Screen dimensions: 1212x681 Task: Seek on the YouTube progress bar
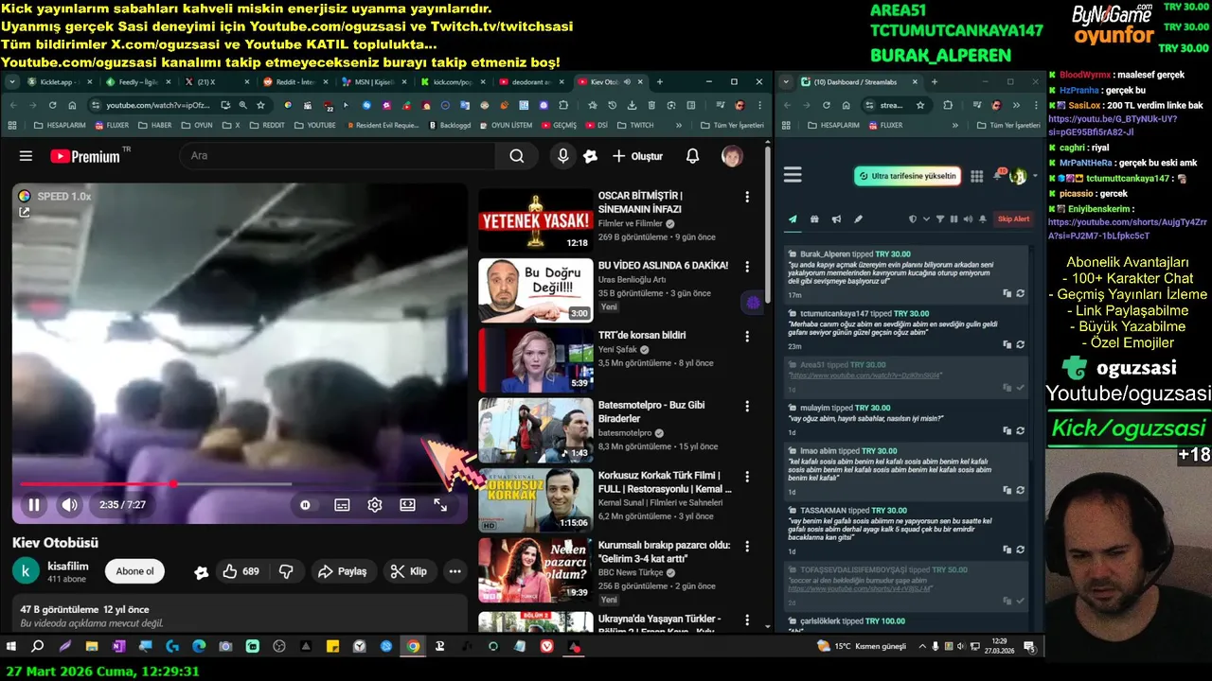[x=240, y=484]
